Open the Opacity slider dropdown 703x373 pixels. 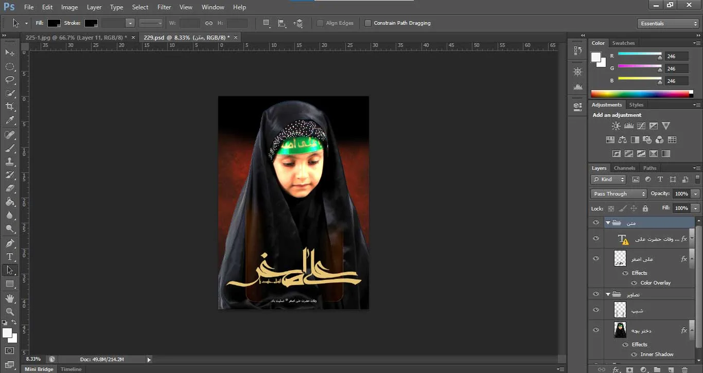tap(696, 194)
